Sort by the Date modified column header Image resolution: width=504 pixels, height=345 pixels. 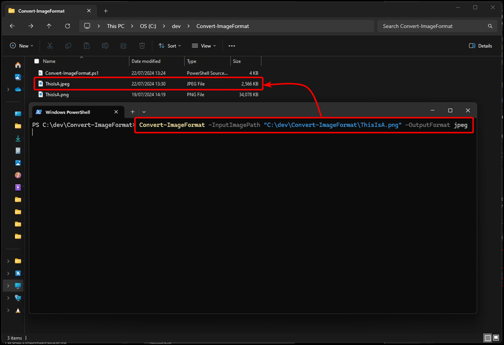[157, 61]
